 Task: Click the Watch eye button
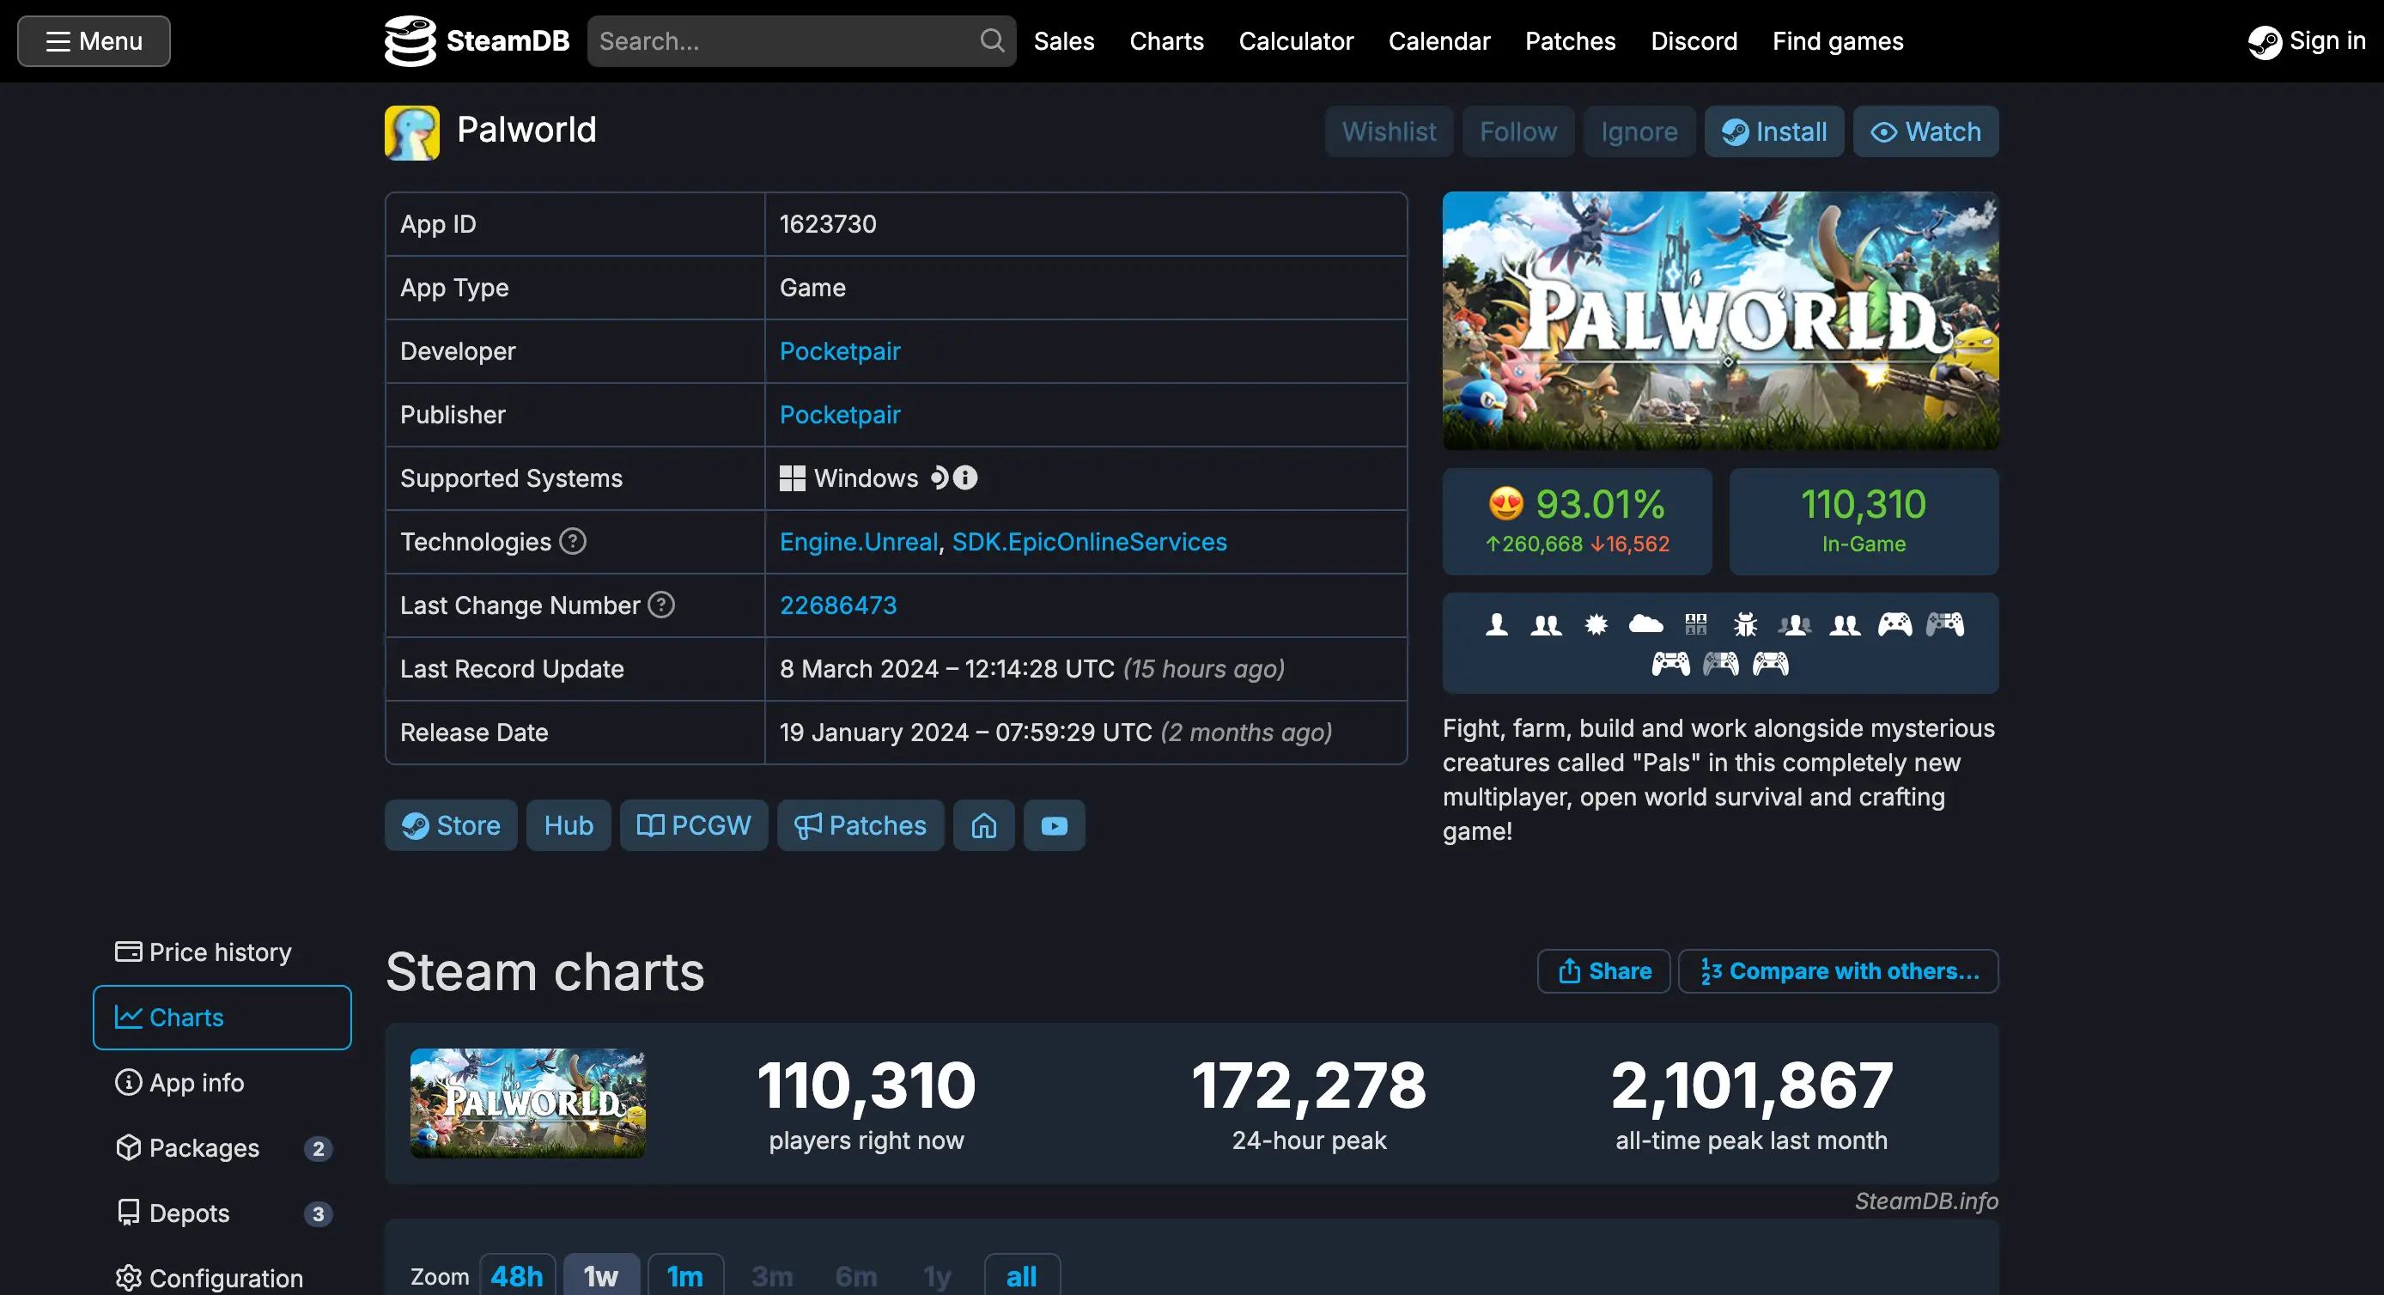[x=1925, y=131]
